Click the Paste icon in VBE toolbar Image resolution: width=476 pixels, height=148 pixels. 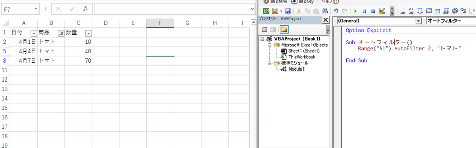click(316, 11)
